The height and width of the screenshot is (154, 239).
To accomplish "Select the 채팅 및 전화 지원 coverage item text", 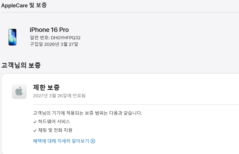I will (x=55, y=130).
